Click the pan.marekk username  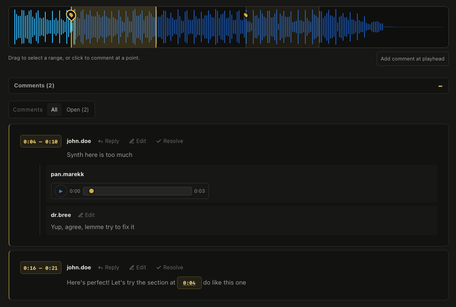(67, 174)
